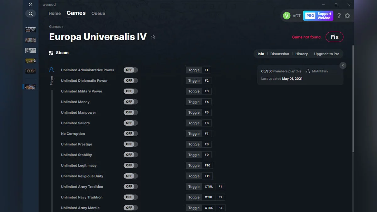Click the Fix button

coord(334,37)
